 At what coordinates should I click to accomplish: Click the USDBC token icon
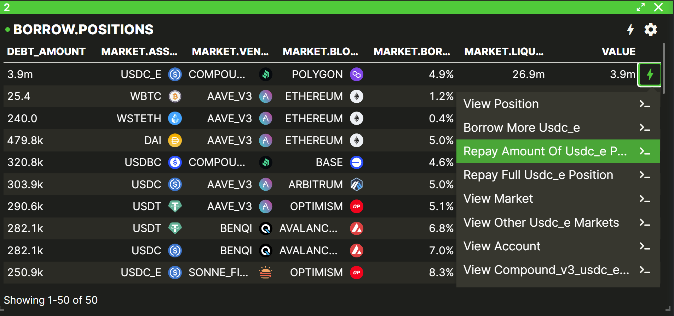pos(175,162)
